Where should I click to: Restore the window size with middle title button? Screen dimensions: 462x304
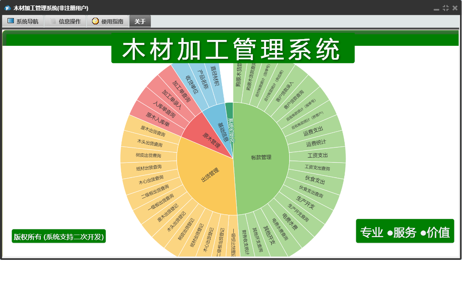click(446, 8)
